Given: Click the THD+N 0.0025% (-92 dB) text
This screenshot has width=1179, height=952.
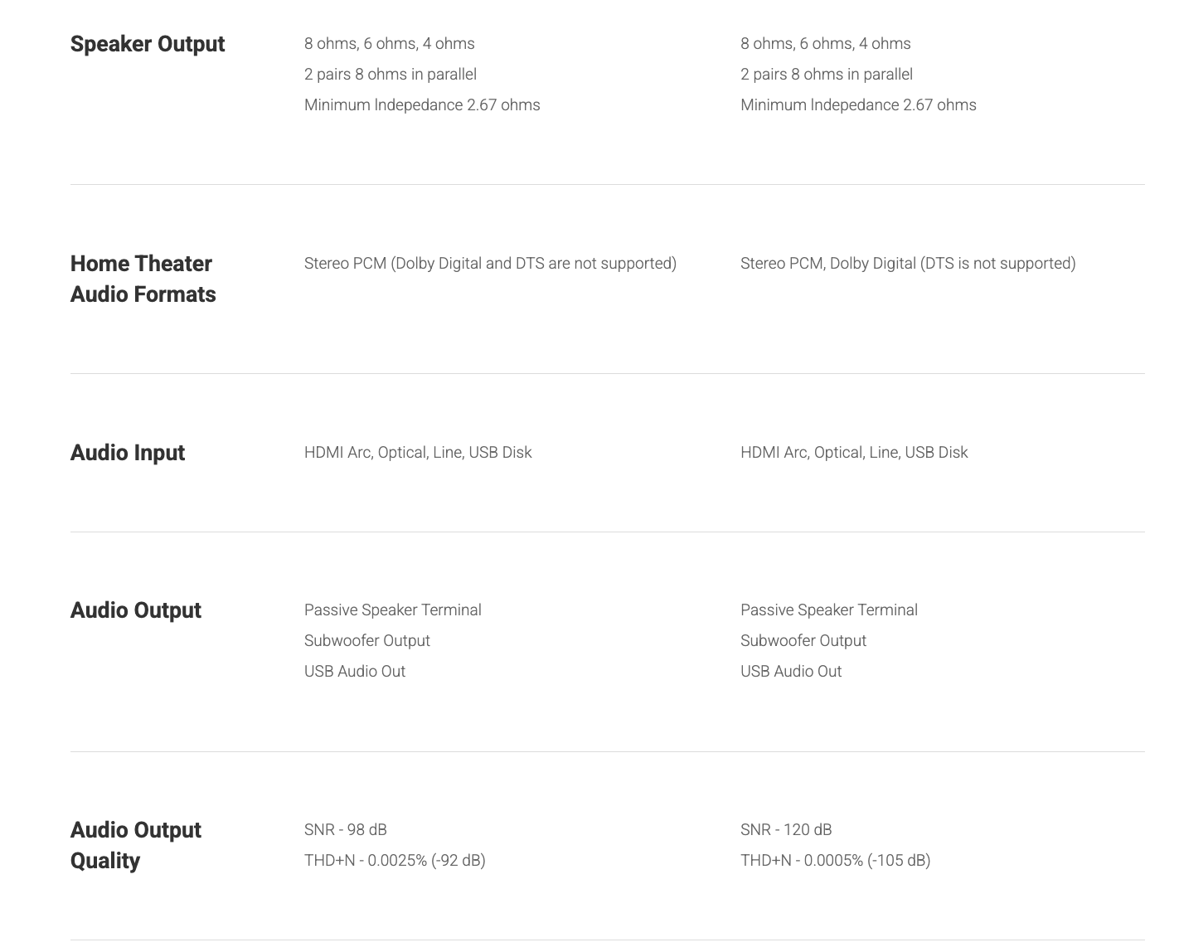Looking at the screenshot, I should [x=394, y=861].
